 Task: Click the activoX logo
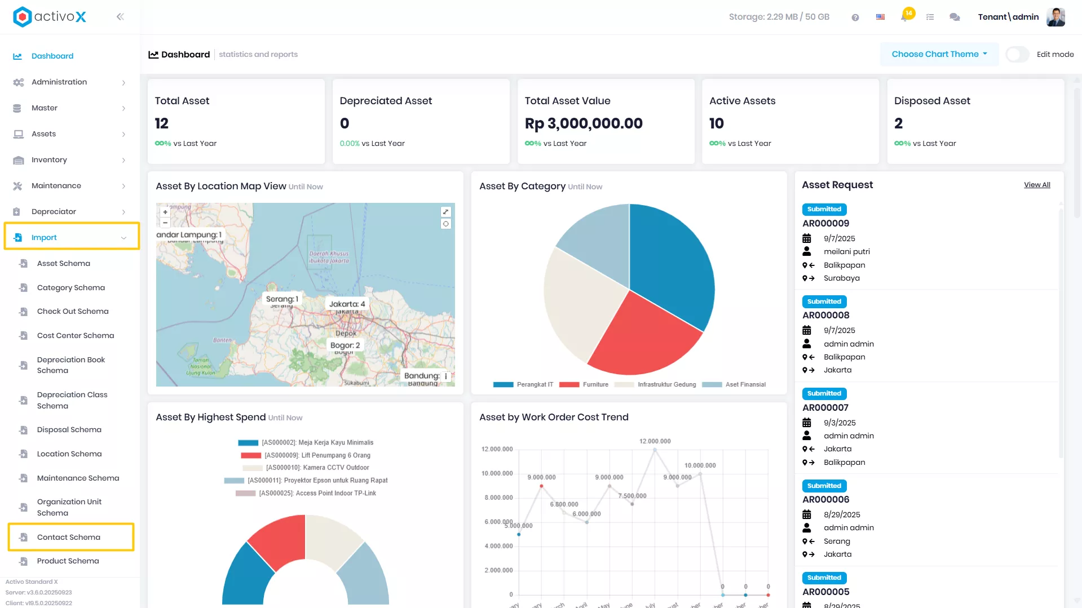(50, 17)
